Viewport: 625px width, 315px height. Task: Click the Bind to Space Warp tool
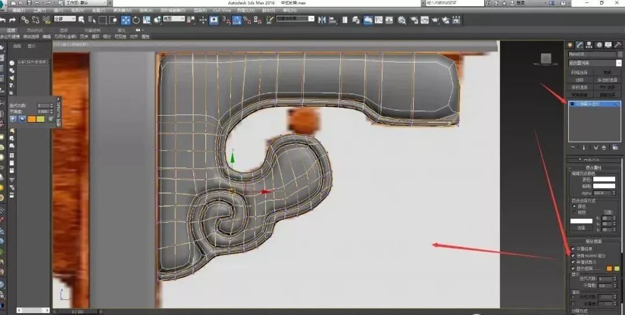47,20
